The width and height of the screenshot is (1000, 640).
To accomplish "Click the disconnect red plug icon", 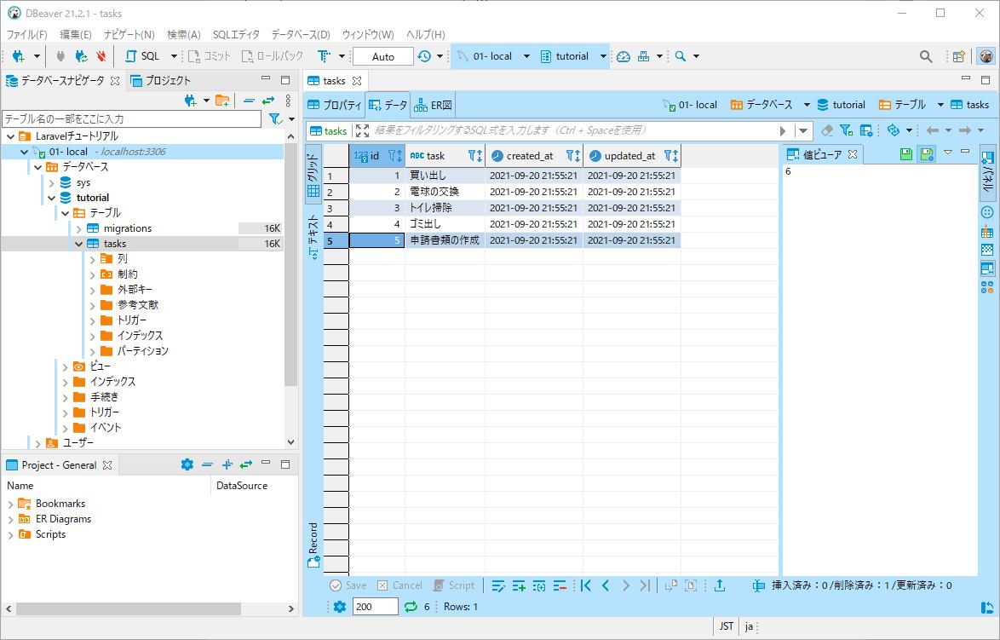I will click(101, 56).
